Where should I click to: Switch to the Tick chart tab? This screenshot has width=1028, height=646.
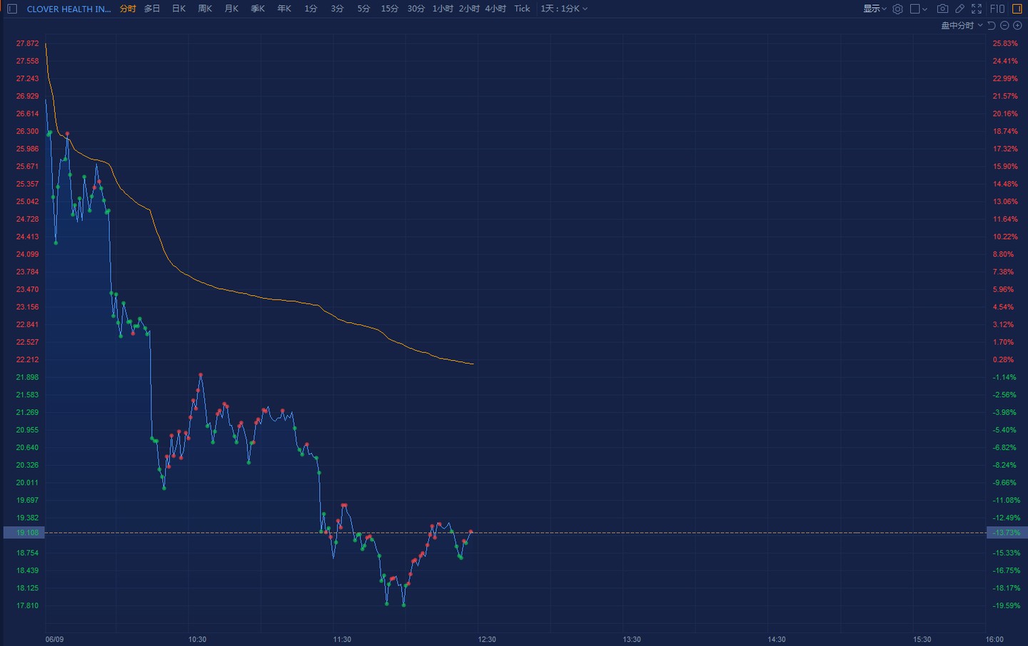click(x=523, y=9)
